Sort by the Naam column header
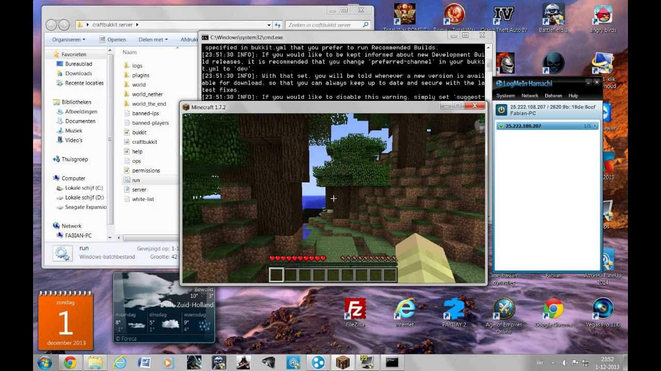 click(130, 52)
